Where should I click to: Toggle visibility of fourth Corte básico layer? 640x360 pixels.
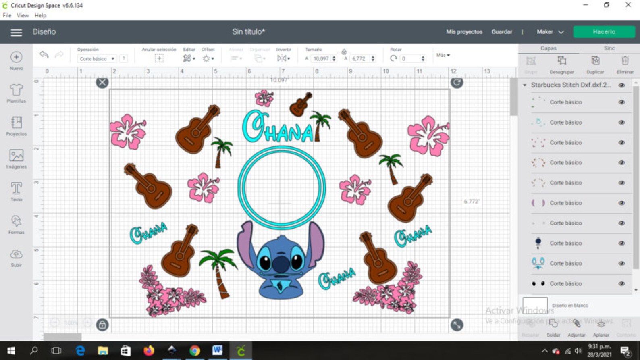click(622, 163)
